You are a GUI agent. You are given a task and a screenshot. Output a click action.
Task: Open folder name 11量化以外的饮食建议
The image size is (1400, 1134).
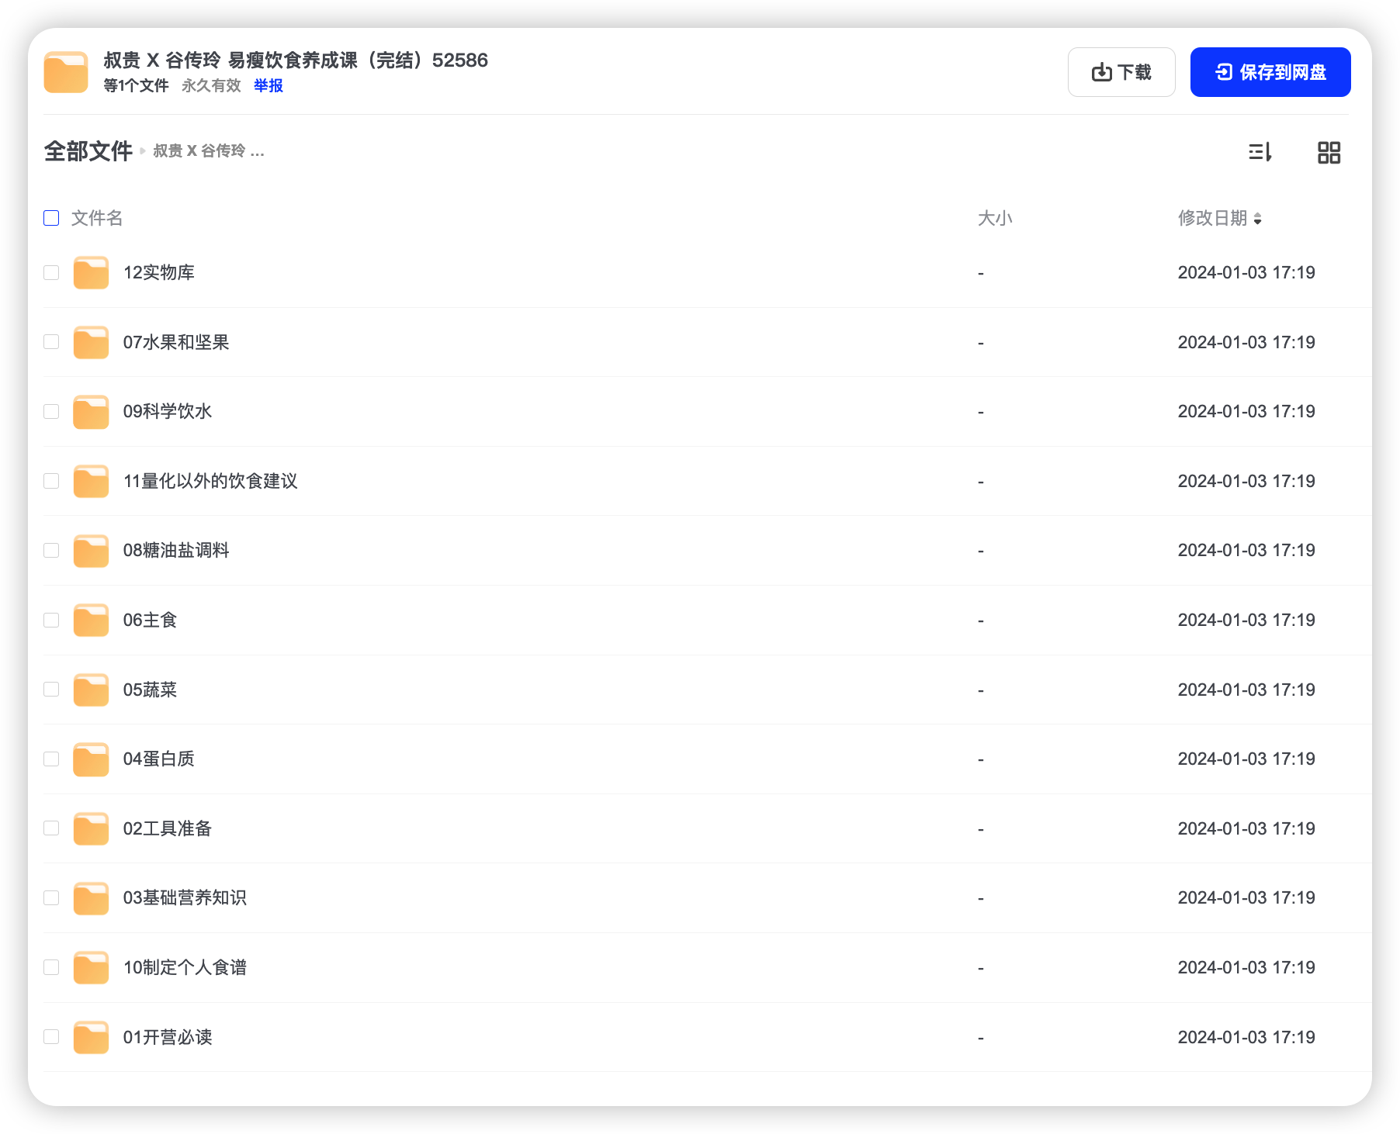[210, 481]
